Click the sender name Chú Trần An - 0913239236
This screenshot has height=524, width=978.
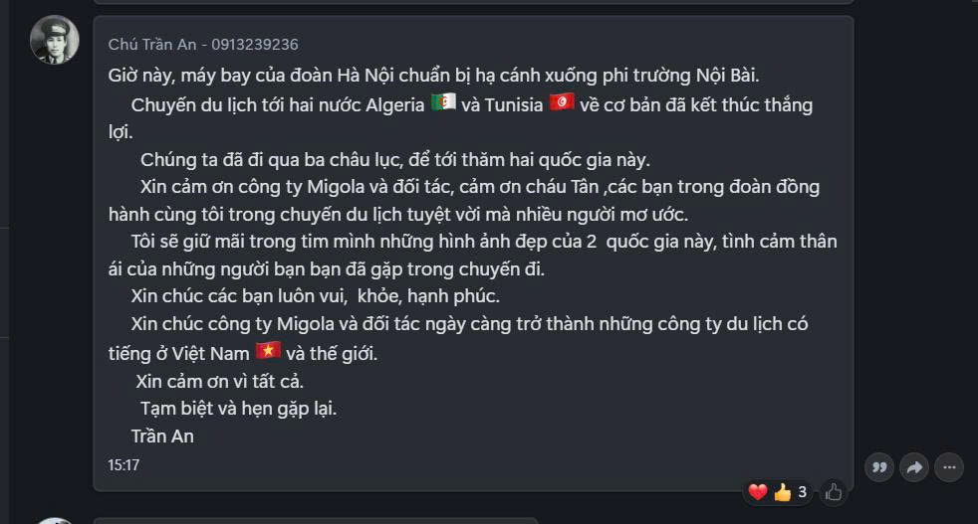click(x=203, y=44)
